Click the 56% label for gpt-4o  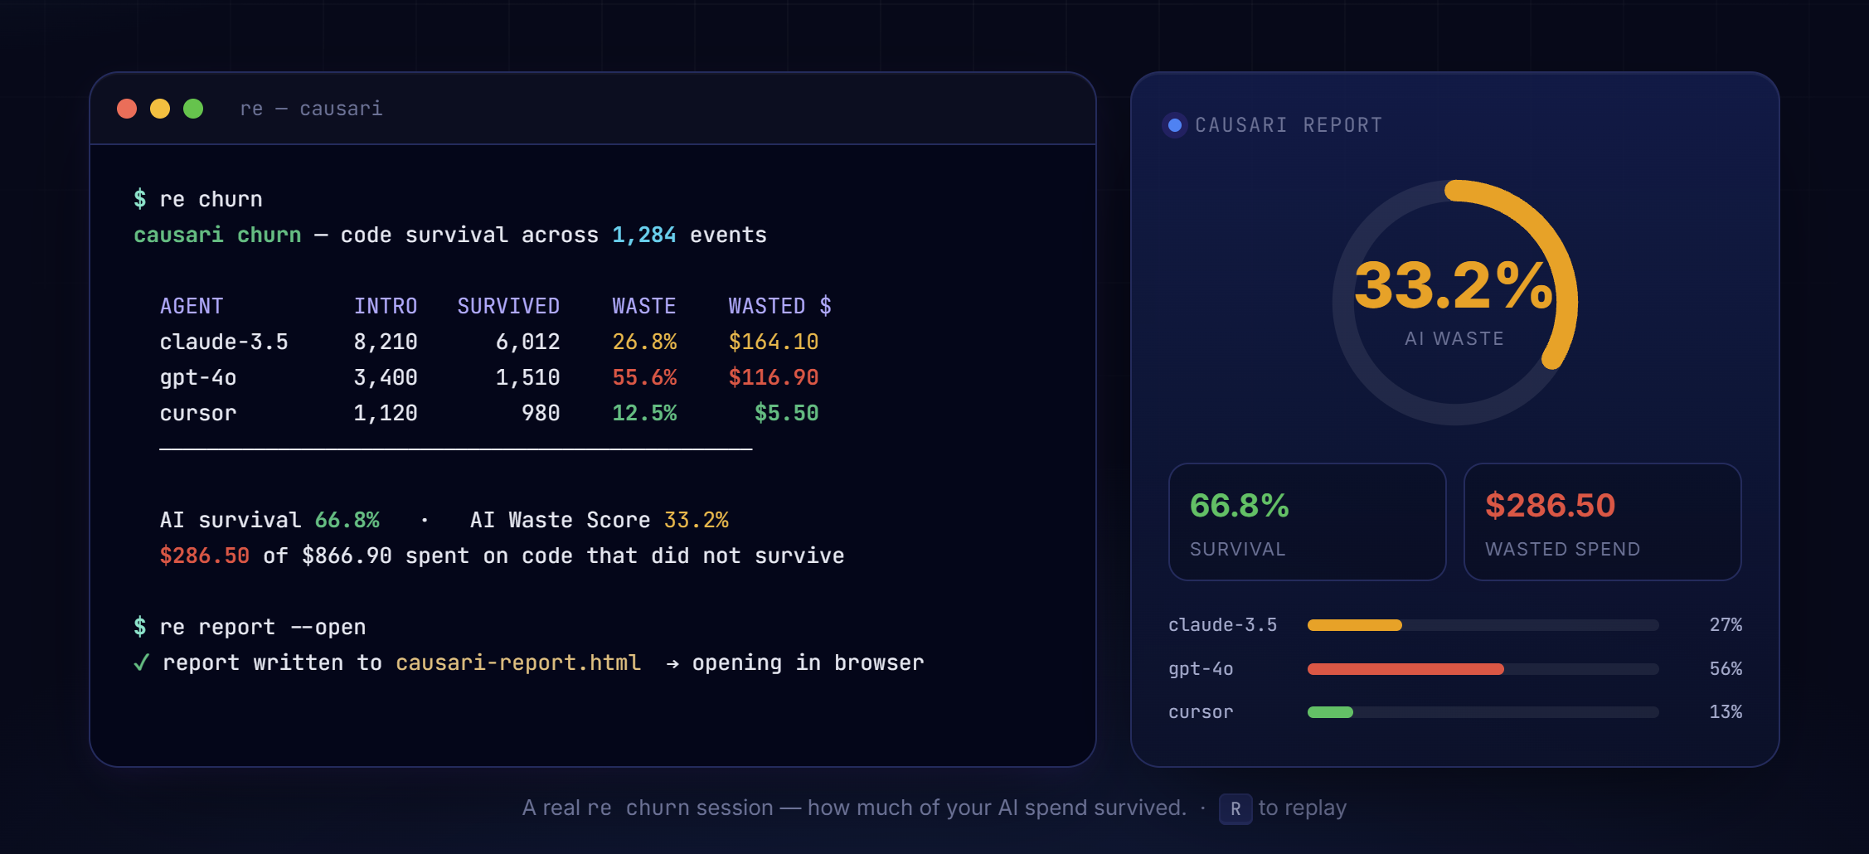click(1726, 669)
